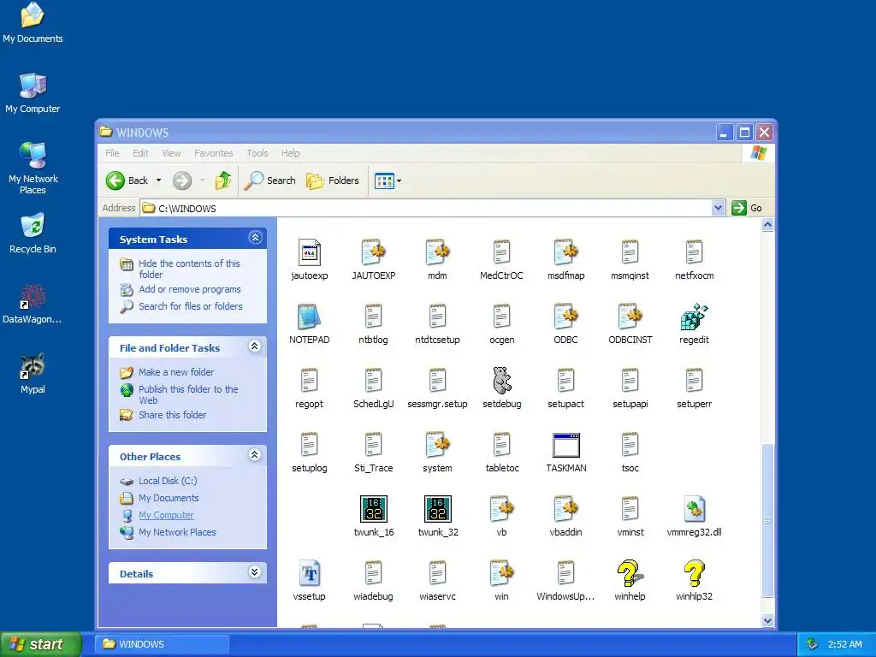Click the system tray clock
The image size is (876, 657).
pyautogui.click(x=844, y=644)
